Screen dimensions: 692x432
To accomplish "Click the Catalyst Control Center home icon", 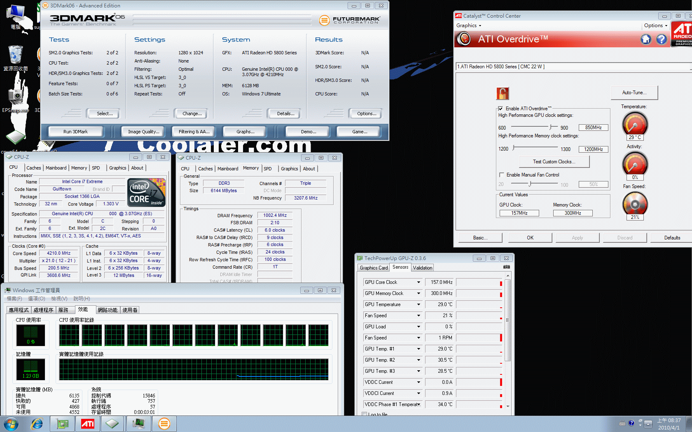I will click(646, 39).
